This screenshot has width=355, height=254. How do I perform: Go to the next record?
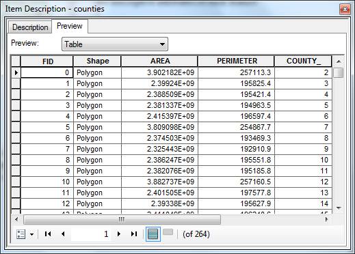click(x=119, y=234)
